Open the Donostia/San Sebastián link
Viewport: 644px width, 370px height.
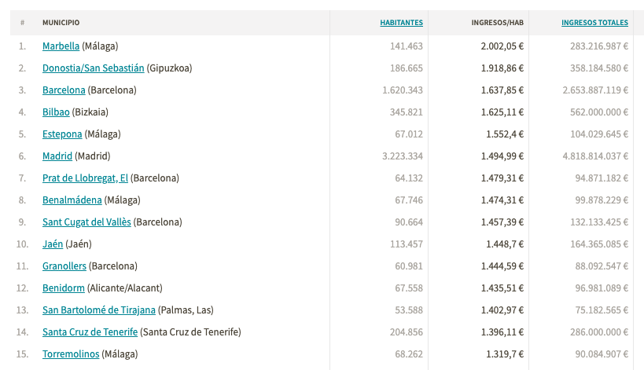pos(94,68)
